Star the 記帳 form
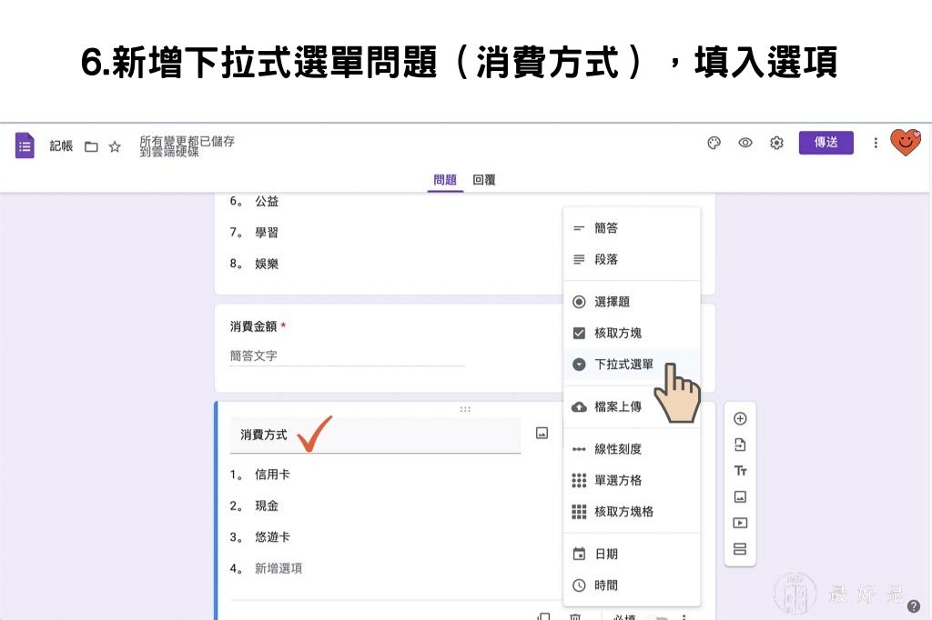 (x=114, y=145)
